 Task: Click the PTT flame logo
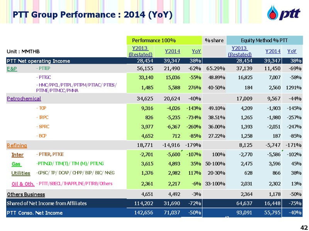pos(273,13)
